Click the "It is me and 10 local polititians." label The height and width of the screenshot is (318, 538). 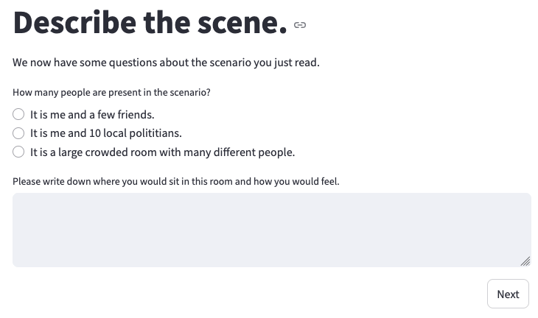(x=105, y=133)
